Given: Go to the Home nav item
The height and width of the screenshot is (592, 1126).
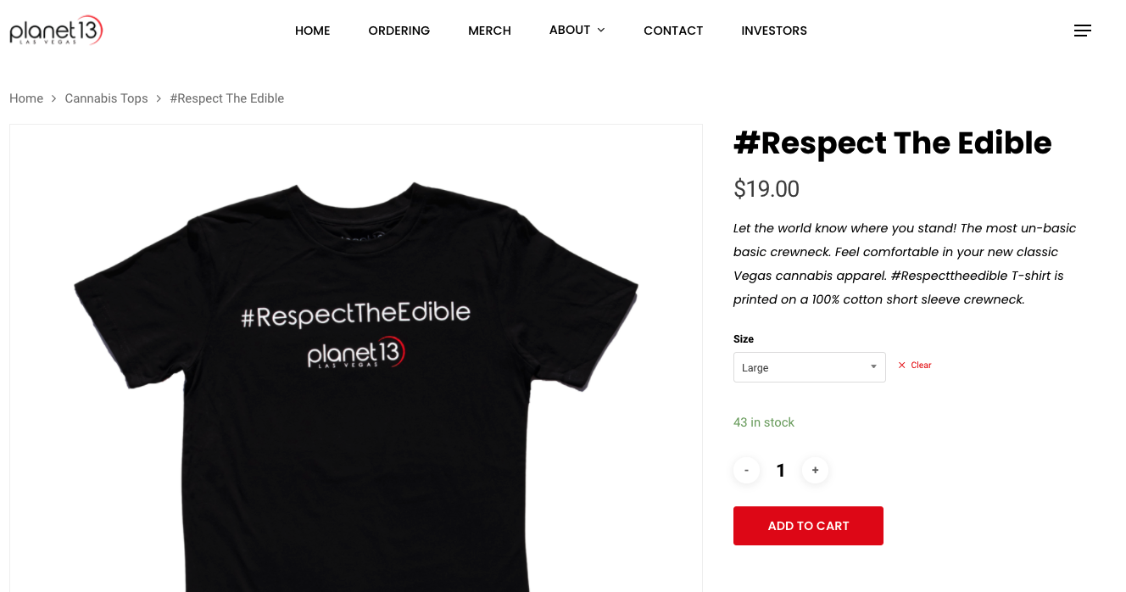Looking at the screenshot, I should click(312, 31).
